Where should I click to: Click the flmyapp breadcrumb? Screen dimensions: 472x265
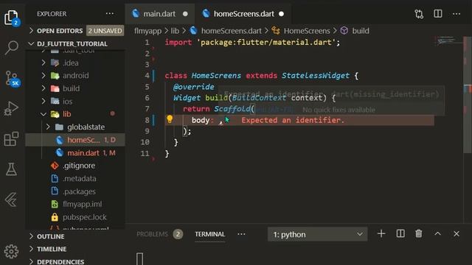[x=147, y=31]
